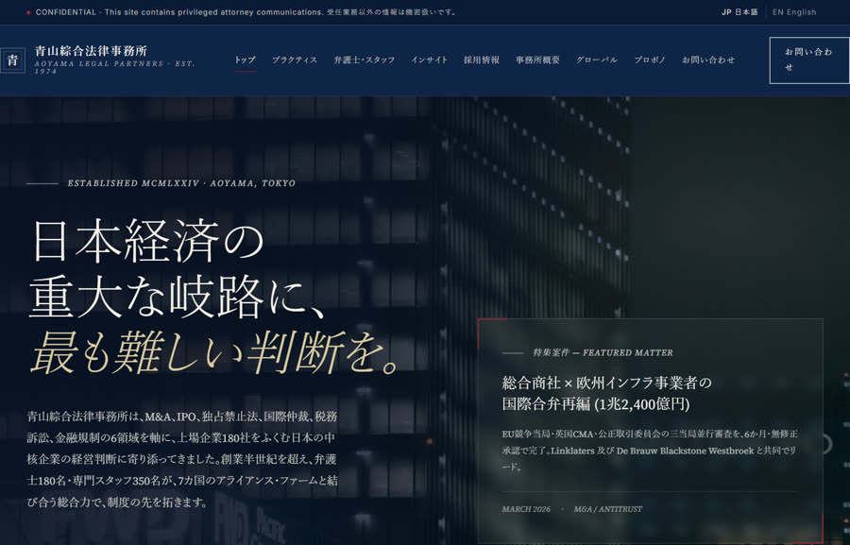Click the 青 logo icon
The image size is (850, 545).
click(12, 60)
